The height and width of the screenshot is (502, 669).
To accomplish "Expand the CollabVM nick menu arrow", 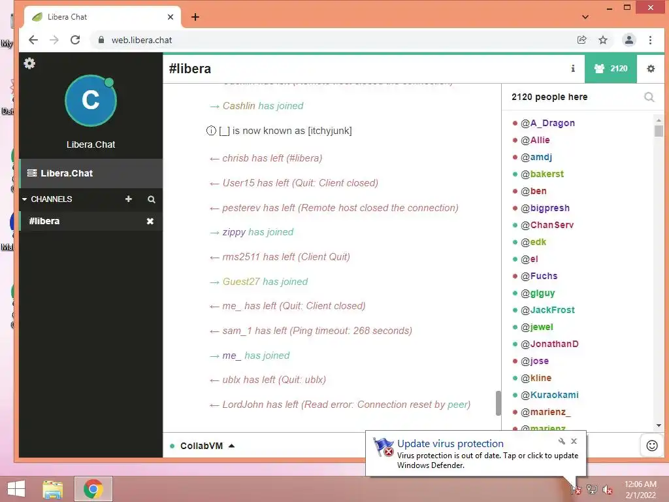I will 232,446.
